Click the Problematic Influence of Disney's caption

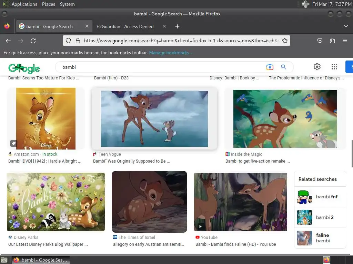306,78
